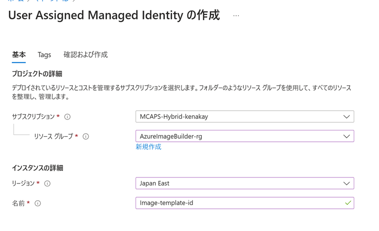Click info icon next to リソース グループ
The width and height of the screenshot is (379, 231).
click(86, 136)
